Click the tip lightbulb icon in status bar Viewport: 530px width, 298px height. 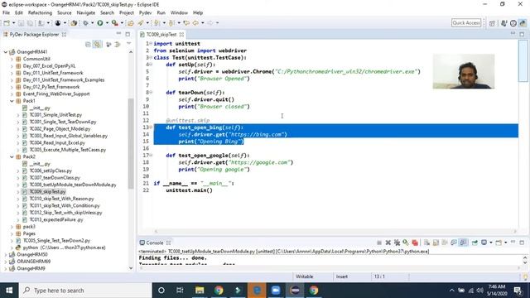(x=526, y=276)
